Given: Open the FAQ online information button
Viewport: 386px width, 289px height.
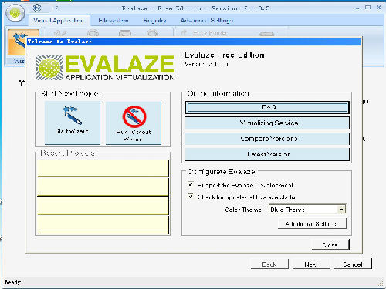Looking at the screenshot, I should [x=267, y=107].
